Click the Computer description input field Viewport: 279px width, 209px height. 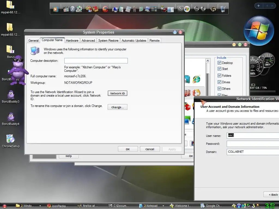point(96,61)
